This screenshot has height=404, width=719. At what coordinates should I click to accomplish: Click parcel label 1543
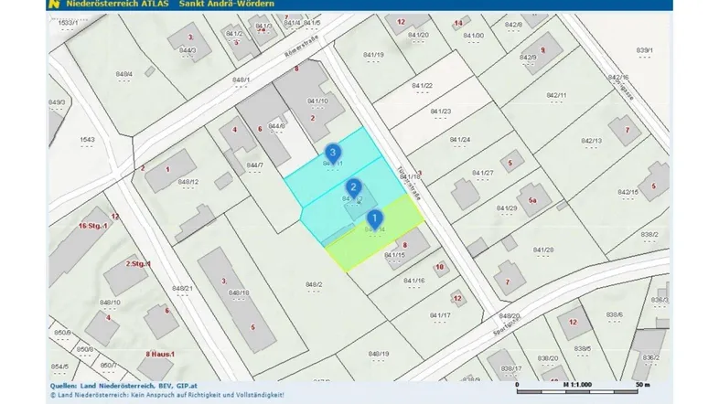tap(87, 140)
